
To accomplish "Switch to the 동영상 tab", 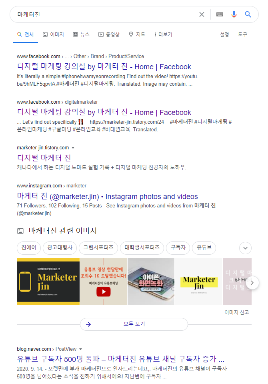I will point(109,34).
